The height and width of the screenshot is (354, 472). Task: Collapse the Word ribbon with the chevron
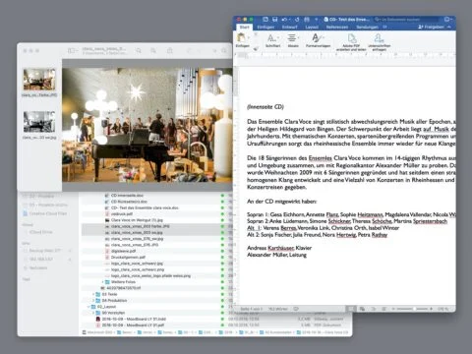point(449,27)
